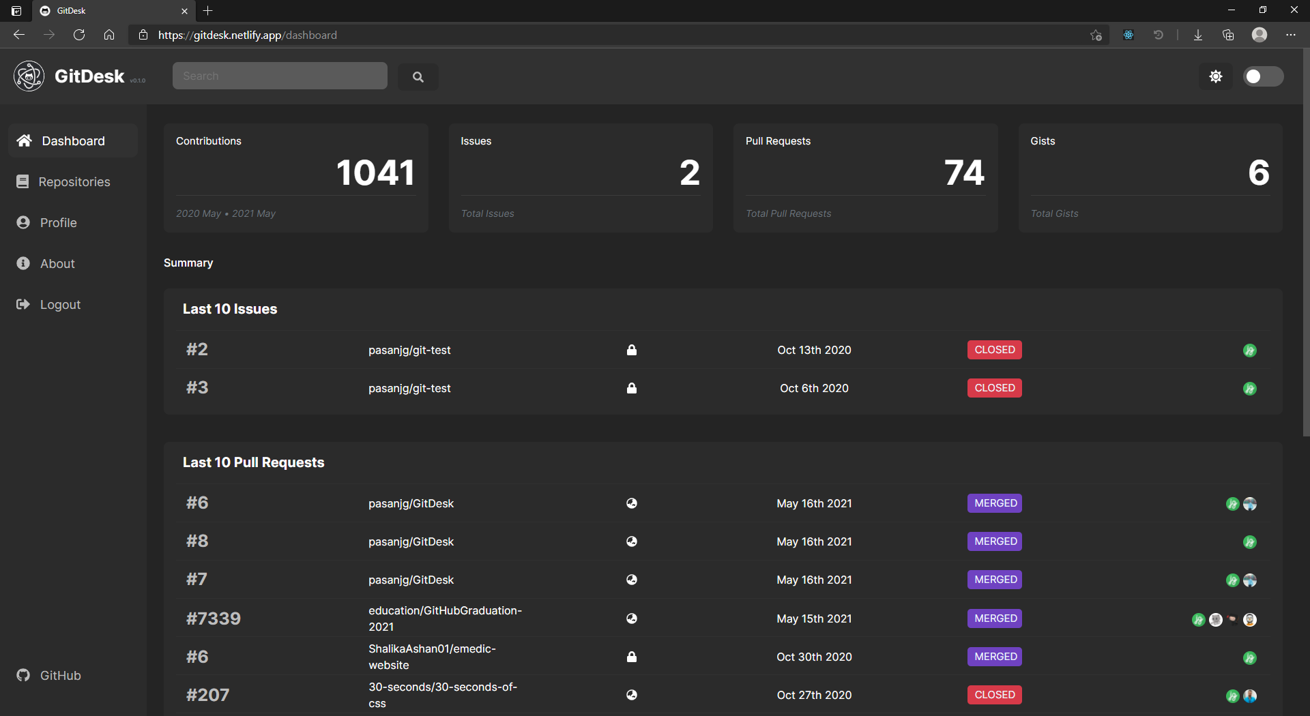Click the Logout arrow icon

[x=23, y=304]
